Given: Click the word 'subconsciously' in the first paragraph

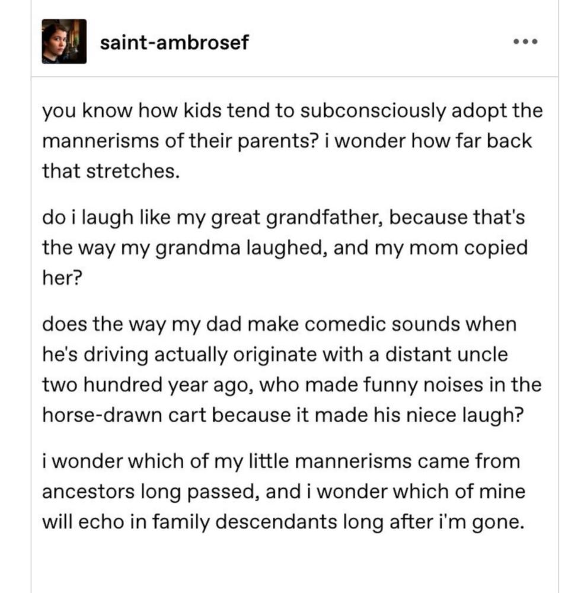Looking at the screenshot, I should (373, 111).
